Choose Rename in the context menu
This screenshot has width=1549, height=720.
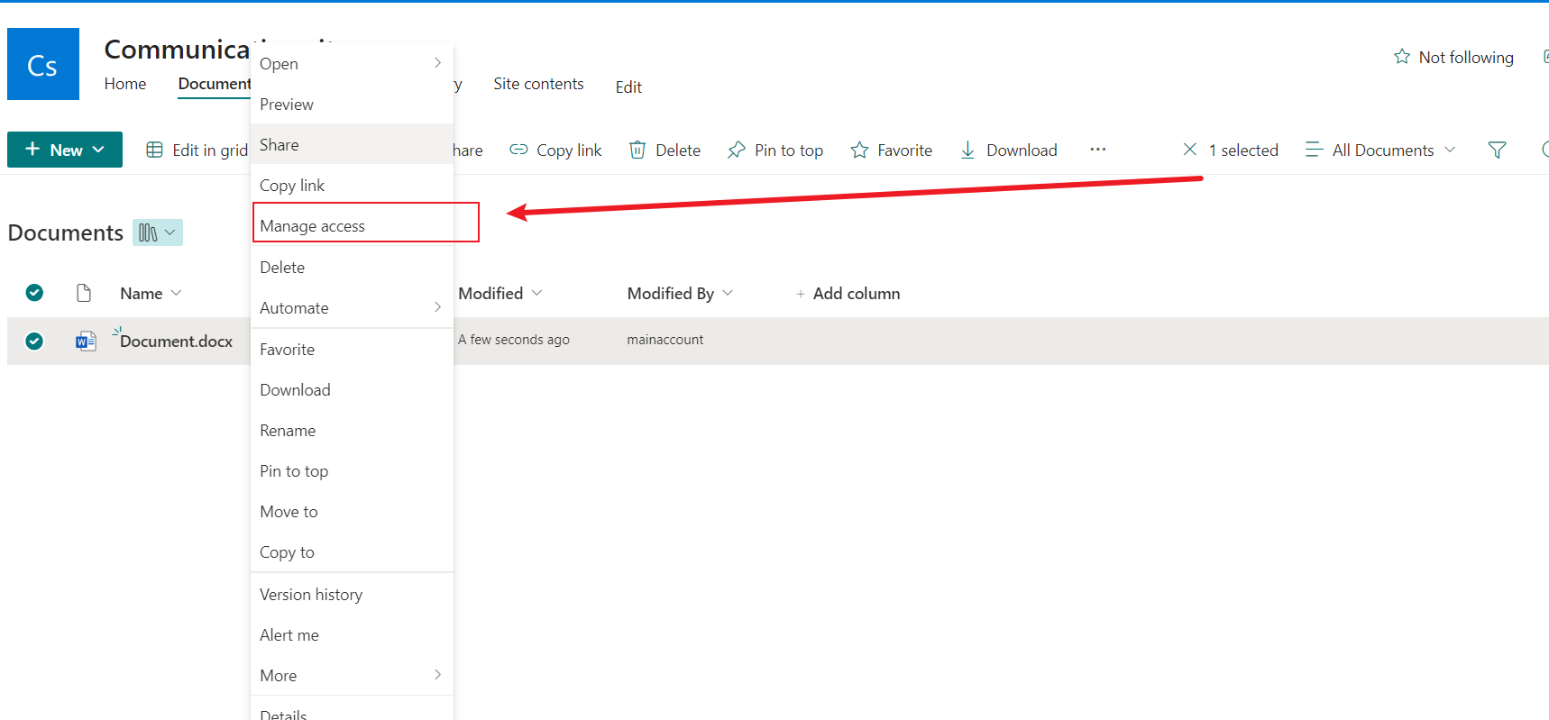tap(352, 430)
